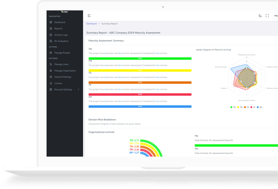Follow the Dashboard breadcrumb link
278x189 pixels.
point(92,24)
